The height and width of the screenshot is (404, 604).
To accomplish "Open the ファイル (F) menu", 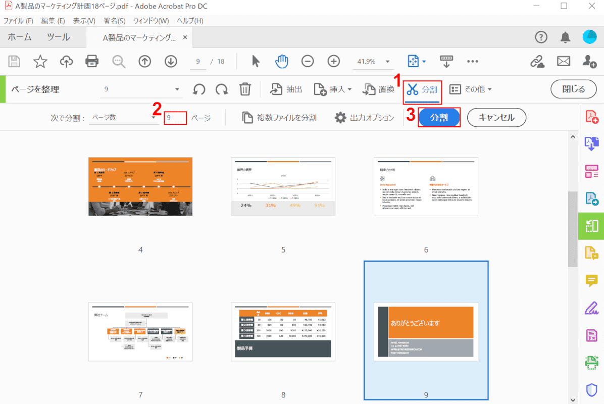I will (x=19, y=21).
